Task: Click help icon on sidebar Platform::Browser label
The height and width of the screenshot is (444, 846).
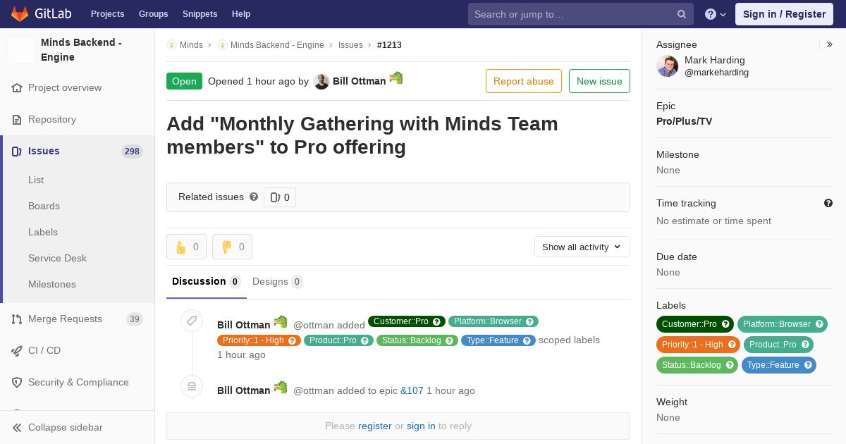Action: click(819, 324)
